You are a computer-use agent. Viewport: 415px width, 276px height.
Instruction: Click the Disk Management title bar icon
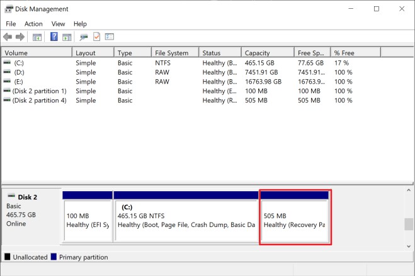tap(8, 9)
